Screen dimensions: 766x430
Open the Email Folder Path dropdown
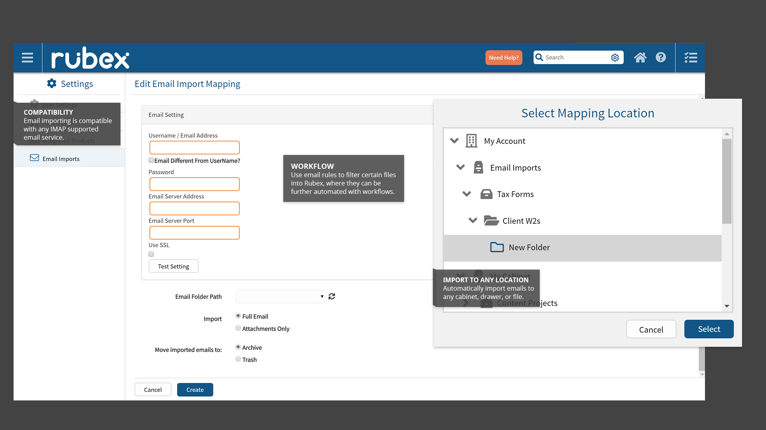coord(281,297)
